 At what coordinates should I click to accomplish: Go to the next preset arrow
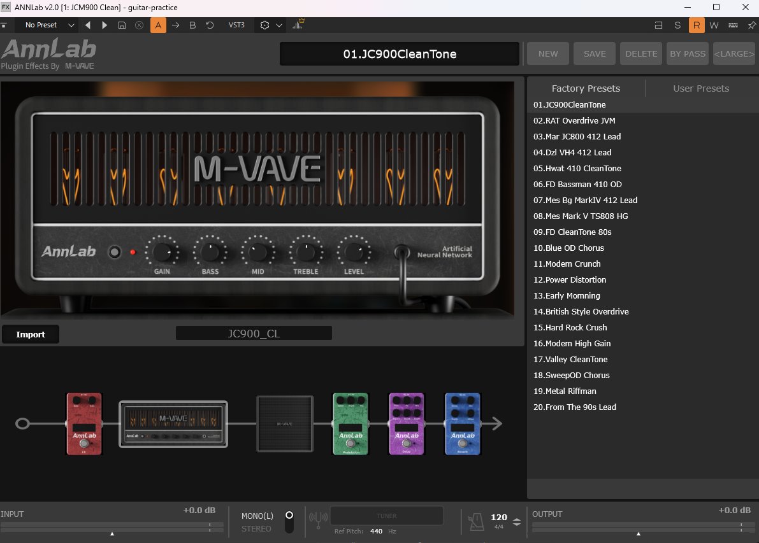[104, 25]
